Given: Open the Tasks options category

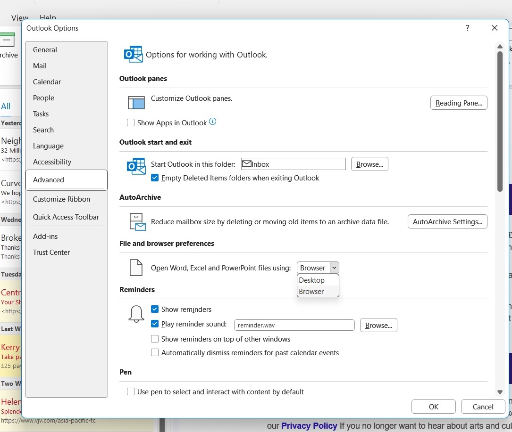Looking at the screenshot, I should 66,114.
